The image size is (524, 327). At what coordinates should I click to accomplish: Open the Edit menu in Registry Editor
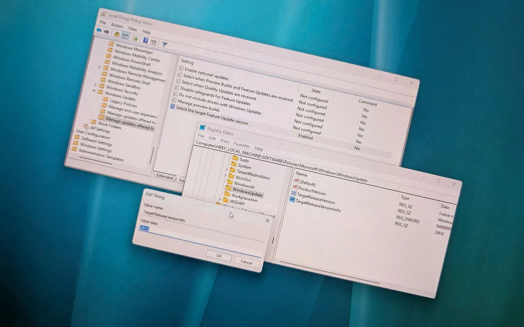[212, 138]
